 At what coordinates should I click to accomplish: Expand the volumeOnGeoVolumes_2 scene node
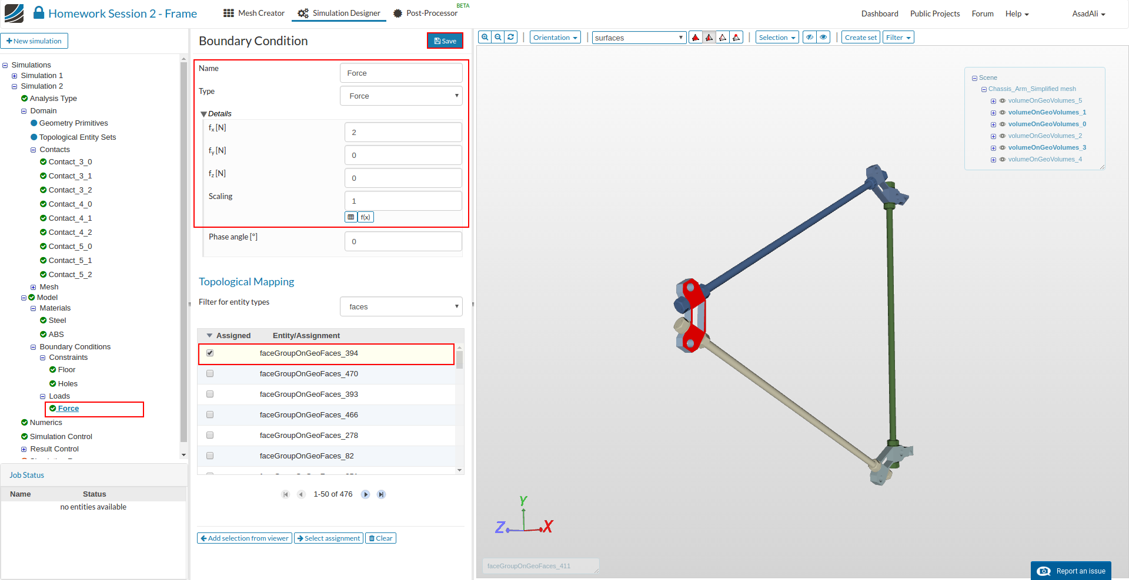(993, 136)
